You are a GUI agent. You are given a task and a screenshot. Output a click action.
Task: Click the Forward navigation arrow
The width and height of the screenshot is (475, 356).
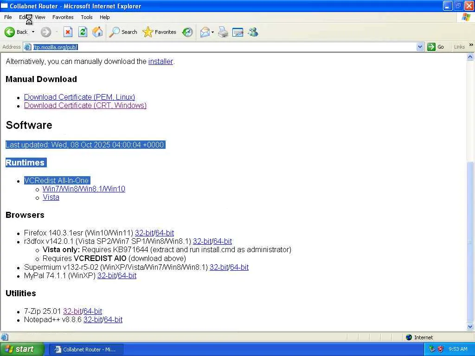pos(46,32)
